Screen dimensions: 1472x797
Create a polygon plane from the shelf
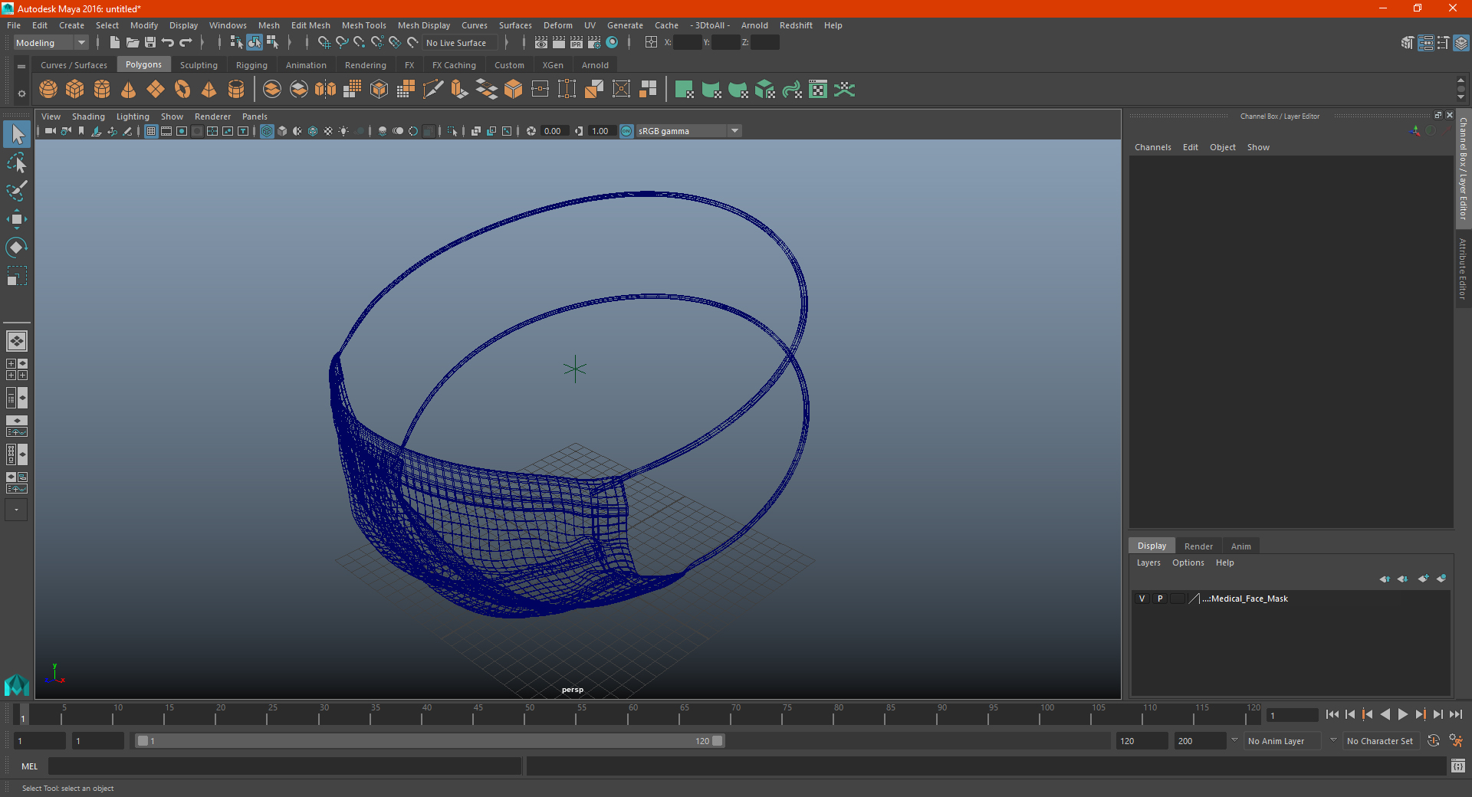pyautogui.click(x=156, y=90)
